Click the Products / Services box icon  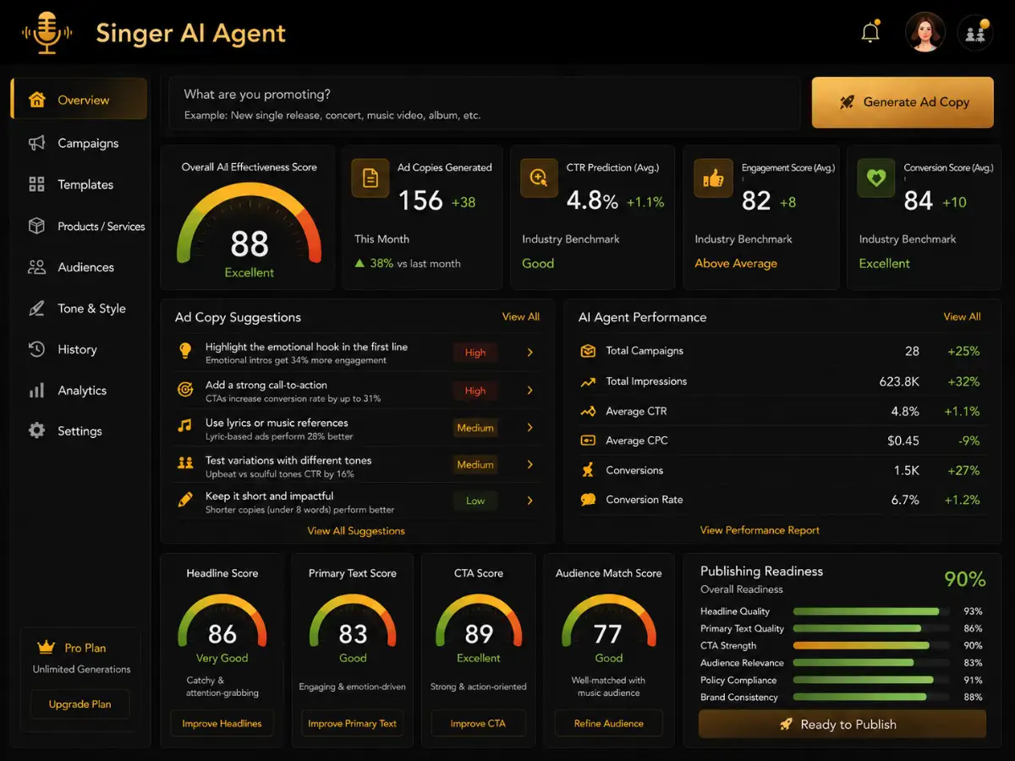click(x=36, y=226)
